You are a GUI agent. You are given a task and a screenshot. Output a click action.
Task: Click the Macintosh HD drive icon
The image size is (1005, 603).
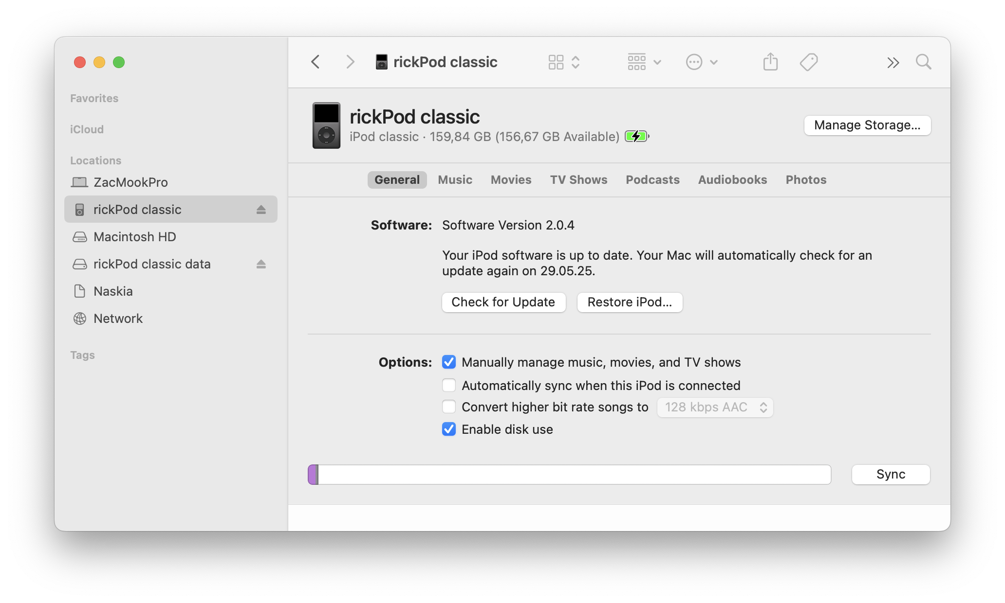click(x=79, y=237)
